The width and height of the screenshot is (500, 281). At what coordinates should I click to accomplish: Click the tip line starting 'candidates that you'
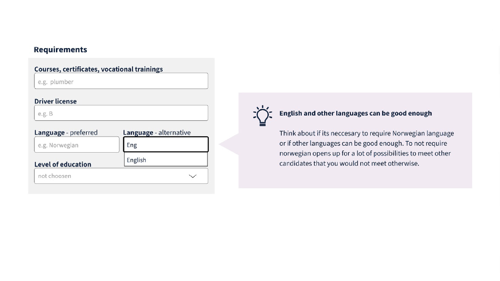click(x=349, y=163)
